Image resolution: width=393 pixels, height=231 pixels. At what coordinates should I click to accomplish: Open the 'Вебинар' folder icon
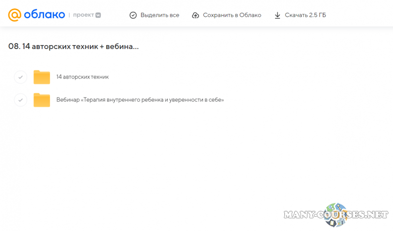(42, 100)
